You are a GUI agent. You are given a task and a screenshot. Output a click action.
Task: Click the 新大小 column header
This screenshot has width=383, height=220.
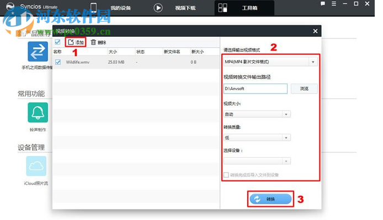tap(198, 52)
